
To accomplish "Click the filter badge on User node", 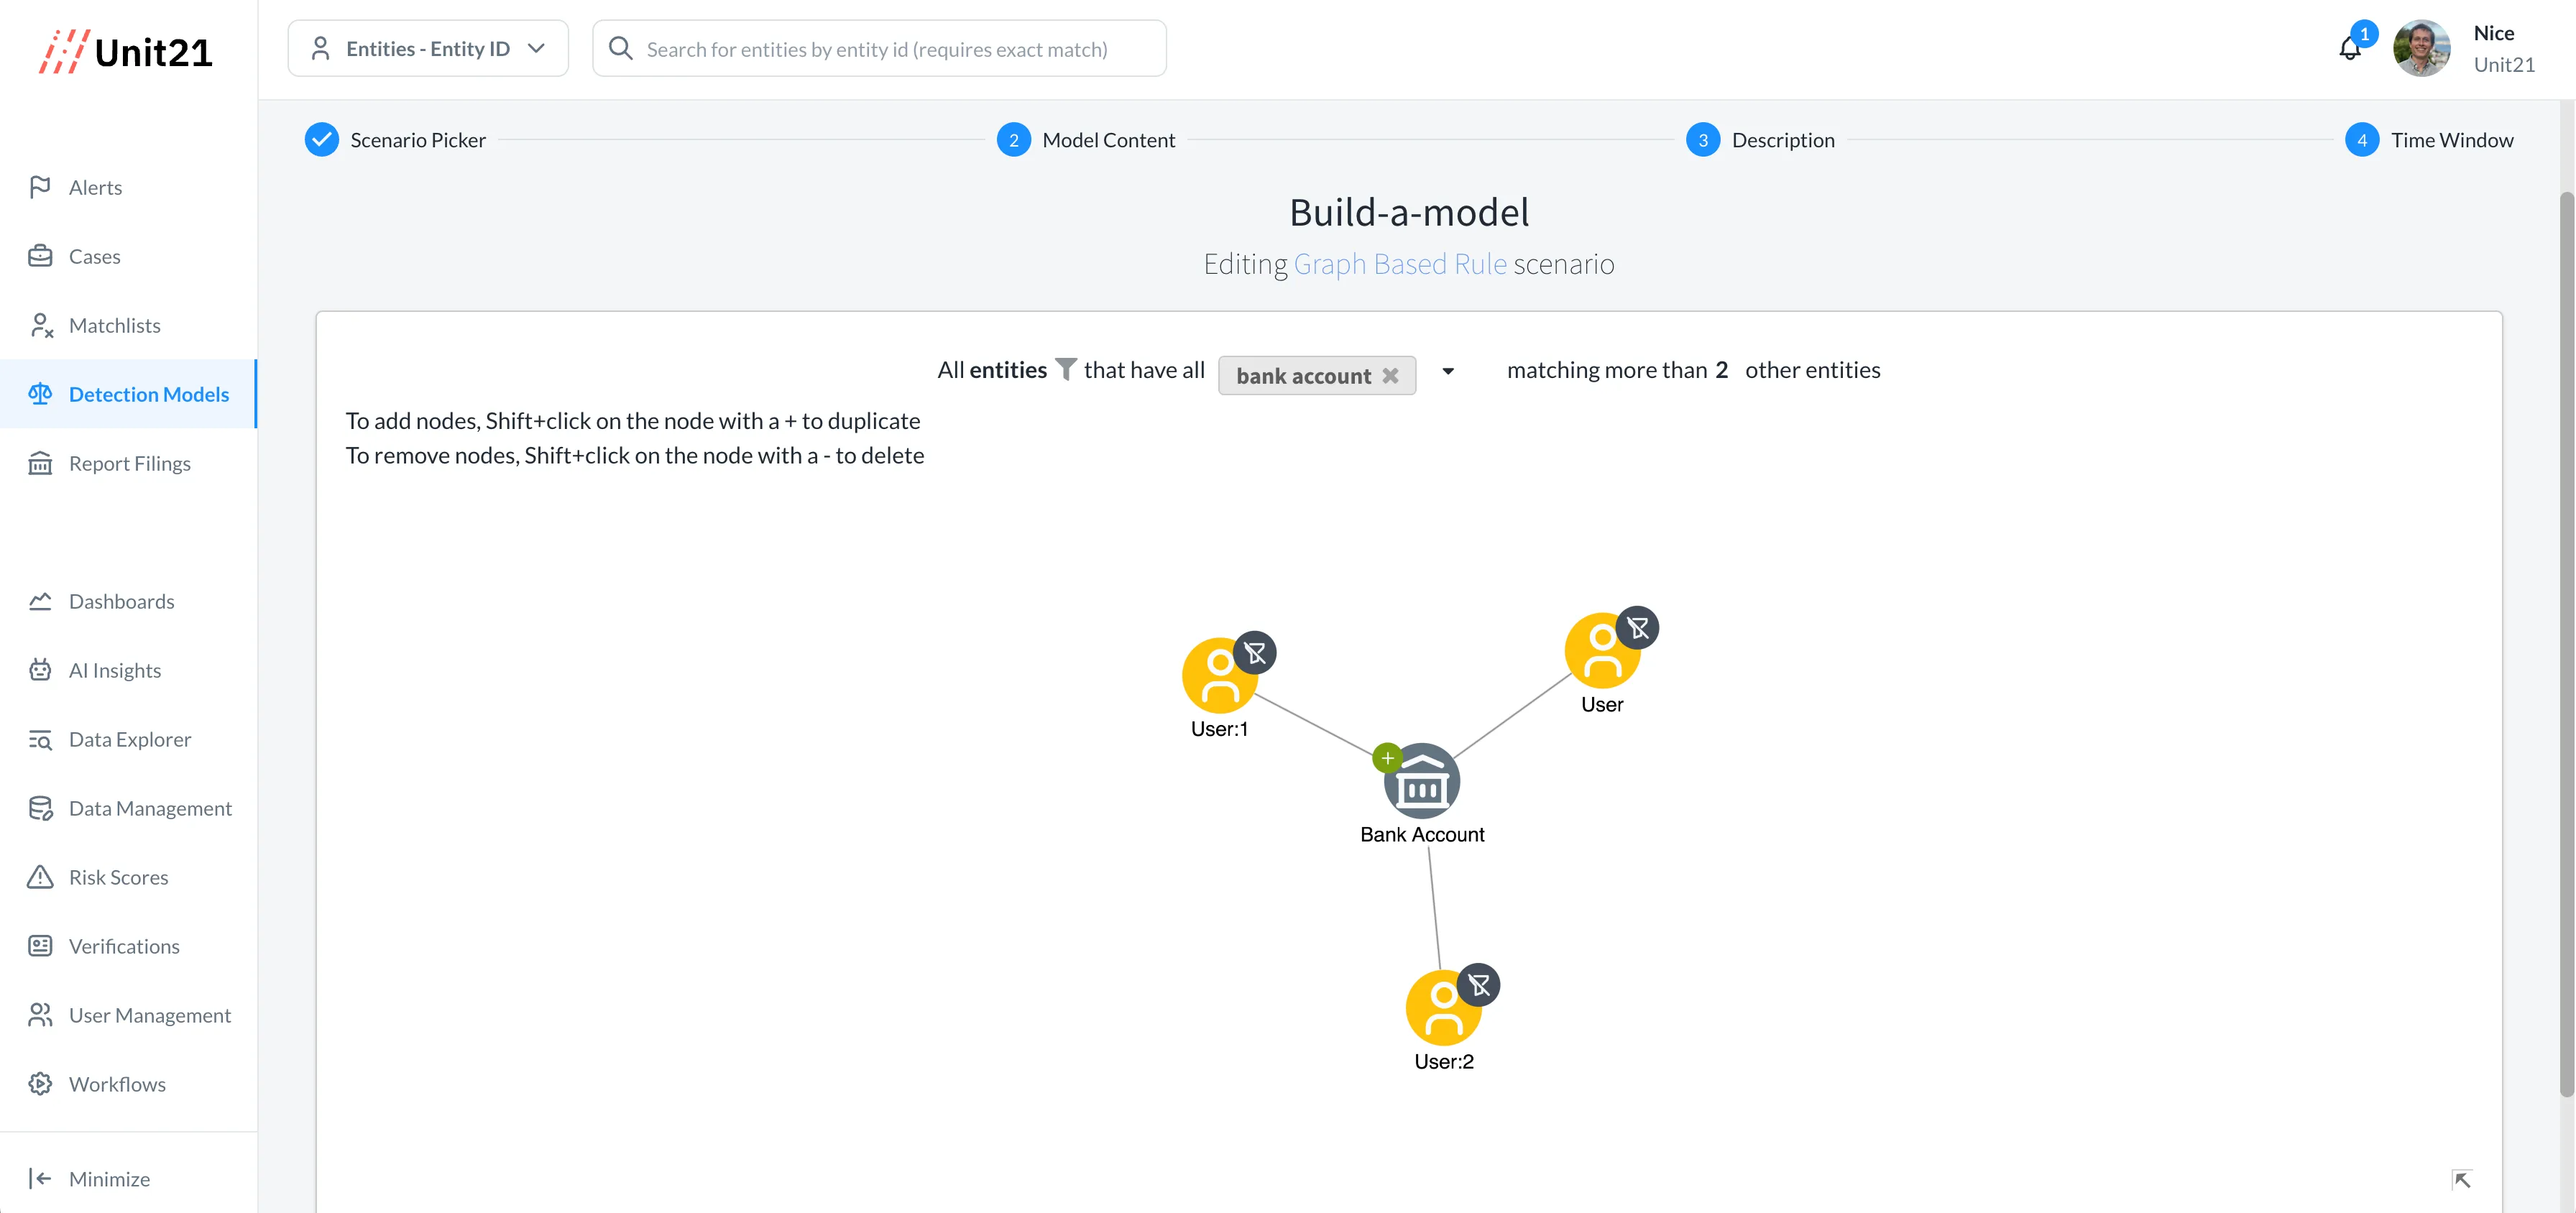I will click(x=1637, y=628).
